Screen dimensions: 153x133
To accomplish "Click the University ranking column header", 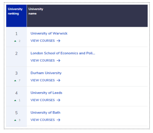I will pos(16,16).
